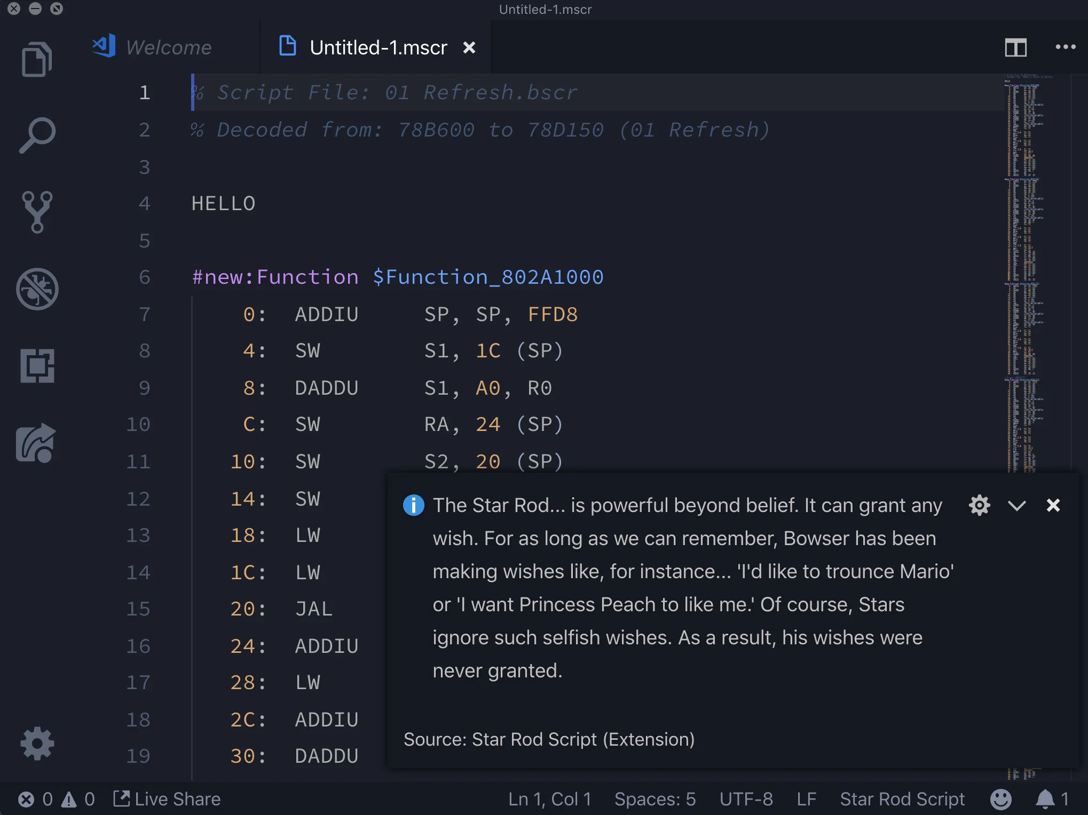This screenshot has width=1088, height=815.
Task: Click the Manage gear in activity bar
Action: pos(37,744)
